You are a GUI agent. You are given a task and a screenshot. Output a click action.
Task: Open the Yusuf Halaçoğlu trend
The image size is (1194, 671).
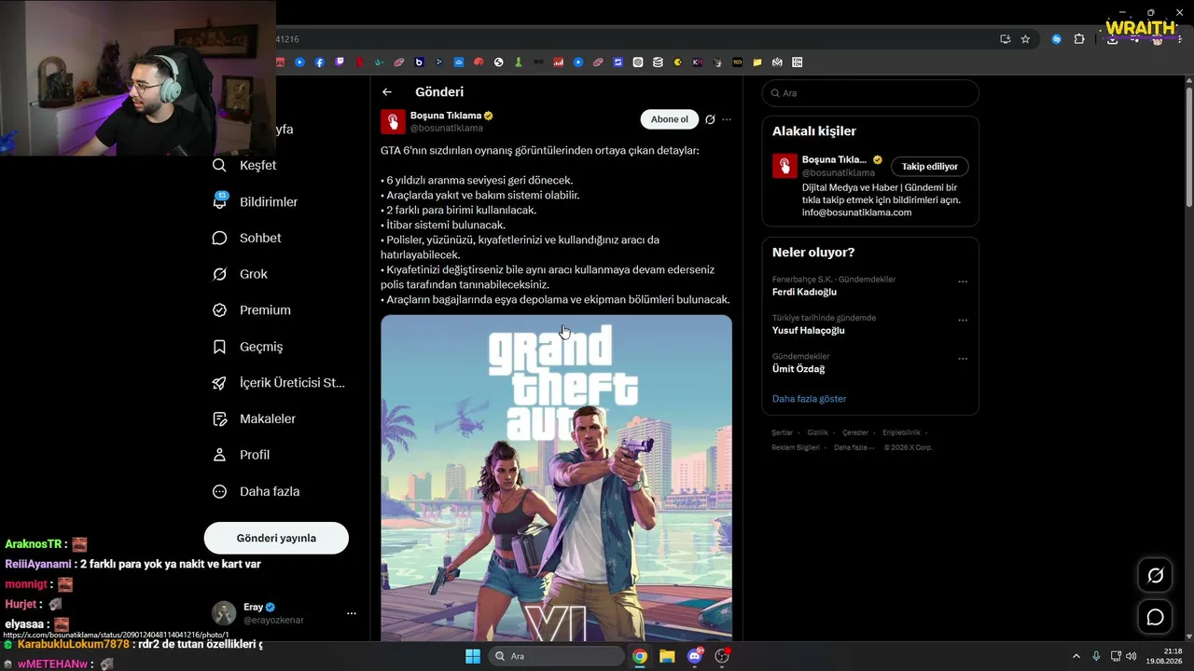(x=808, y=331)
